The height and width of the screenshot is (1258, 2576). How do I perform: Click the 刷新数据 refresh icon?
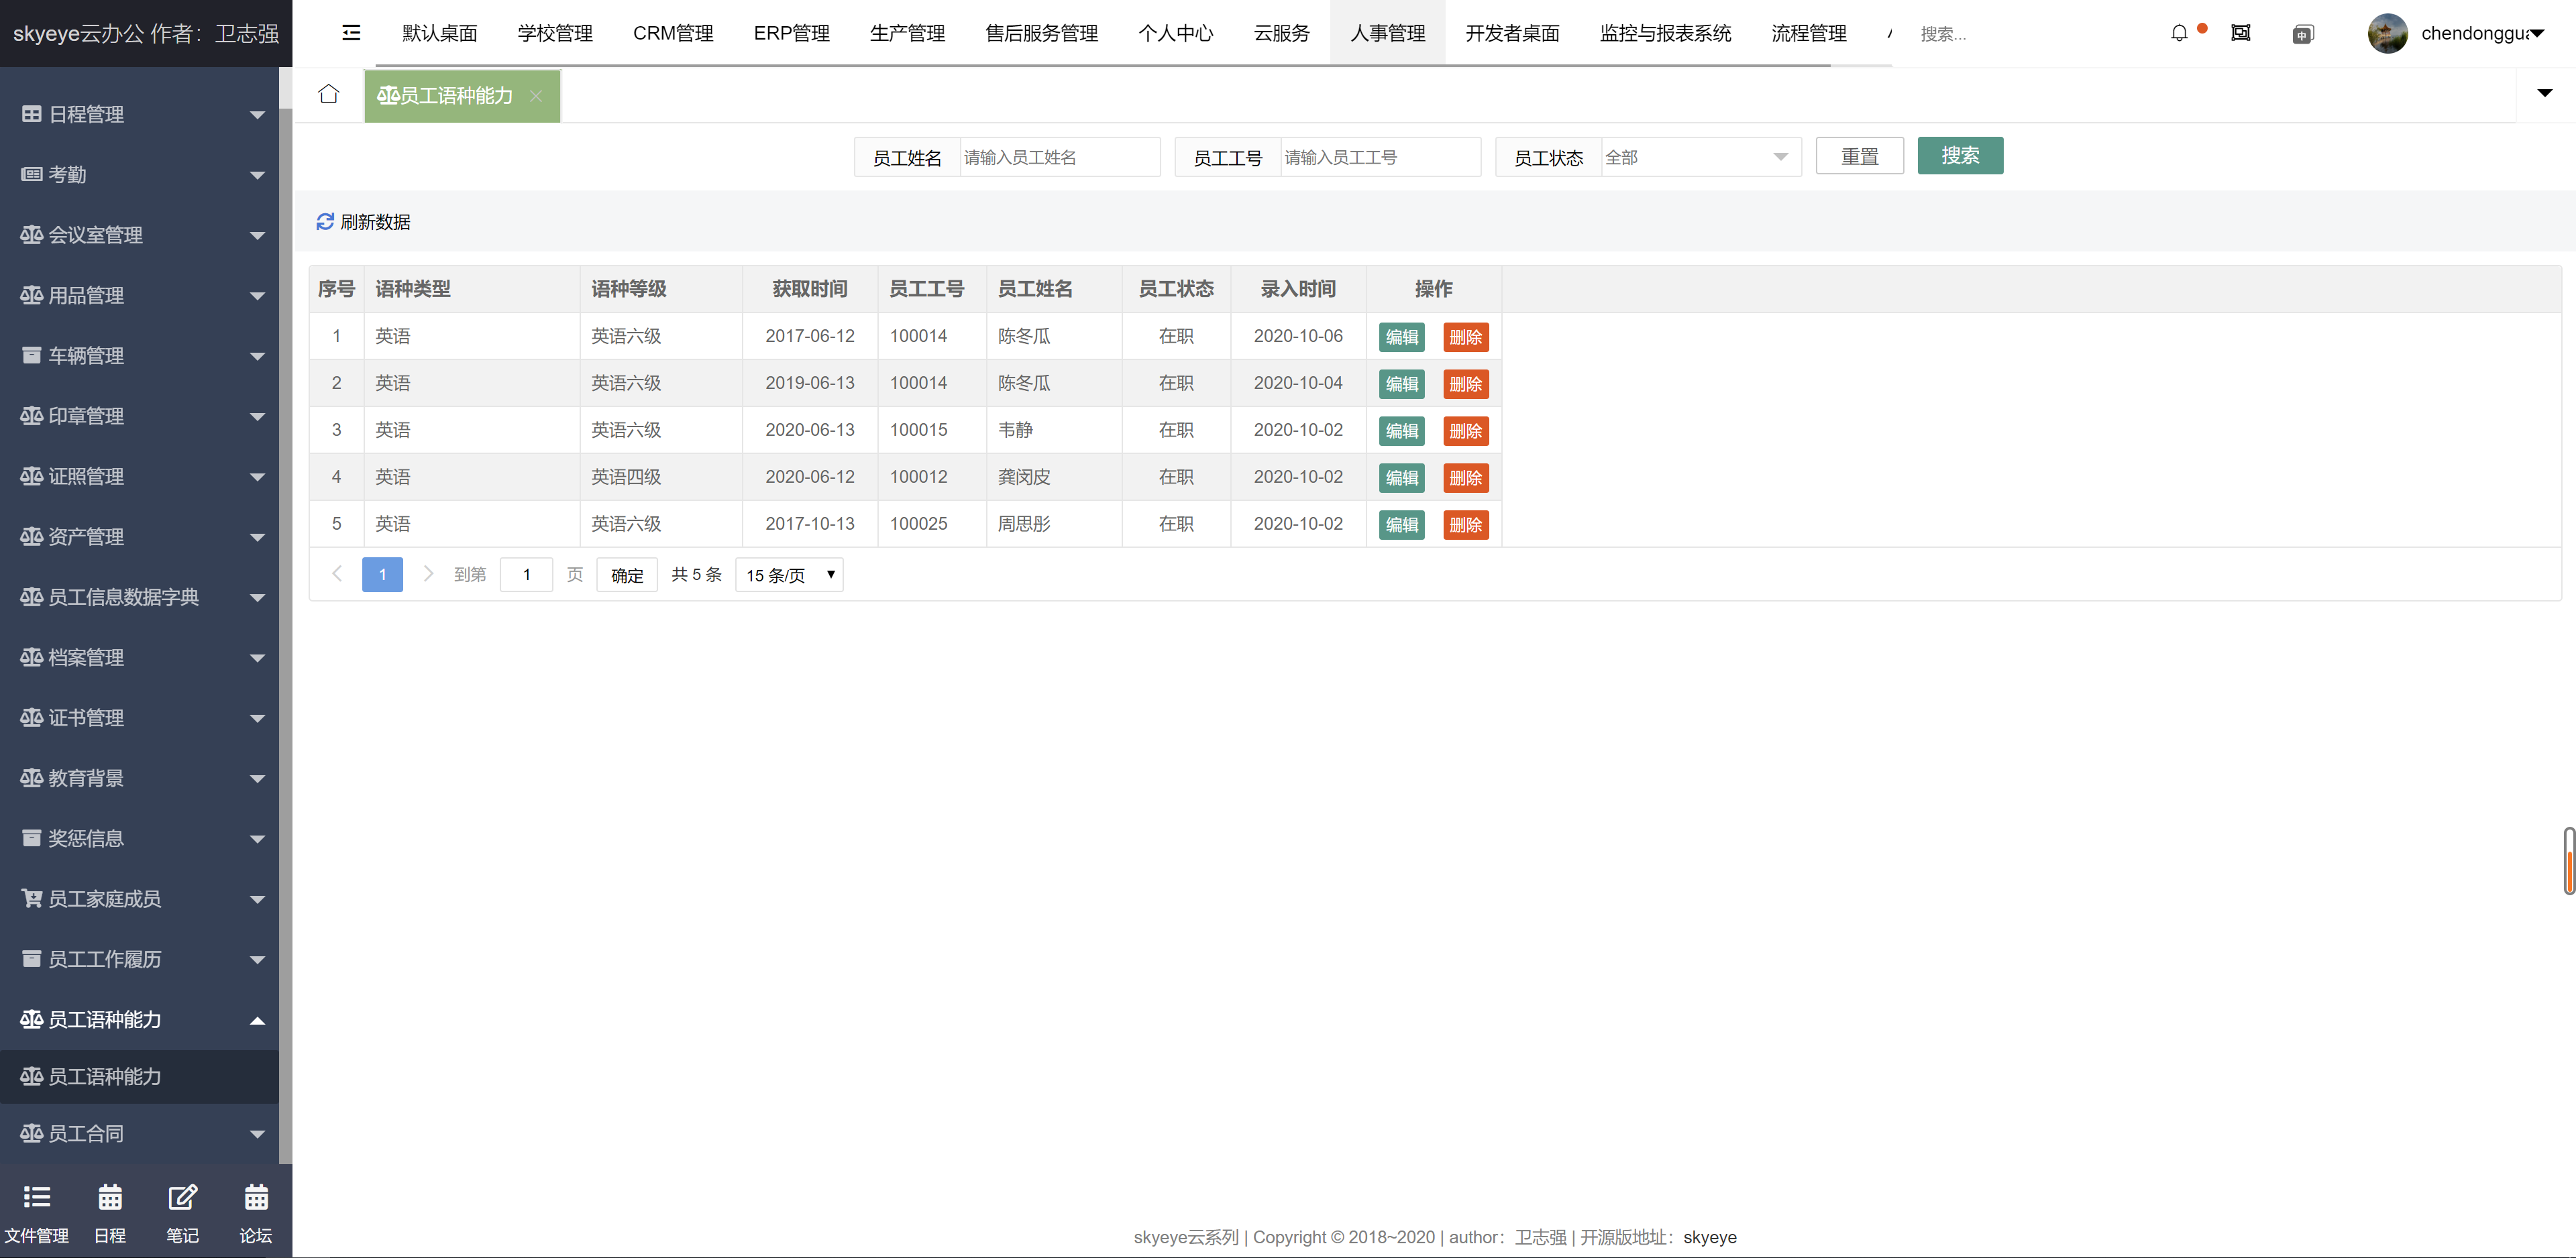(x=325, y=221)
